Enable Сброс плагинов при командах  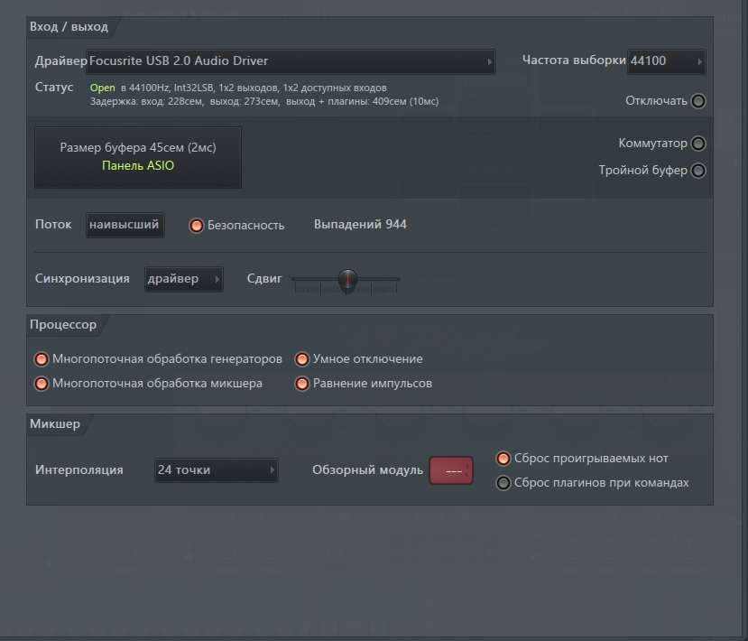coord(503,483)
